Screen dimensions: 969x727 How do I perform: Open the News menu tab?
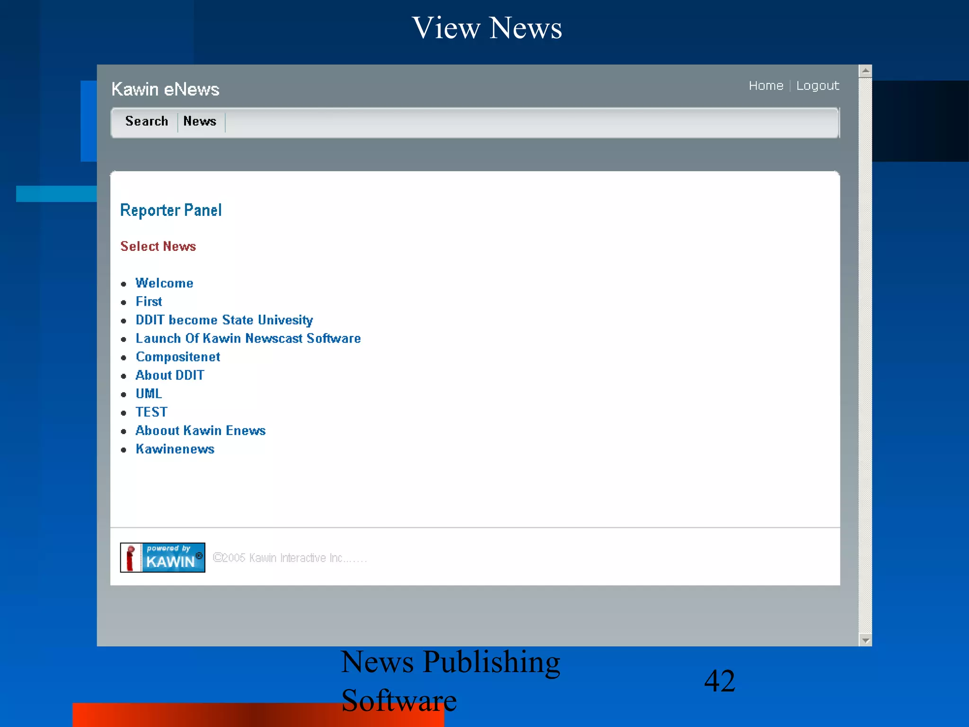[200, 121]
